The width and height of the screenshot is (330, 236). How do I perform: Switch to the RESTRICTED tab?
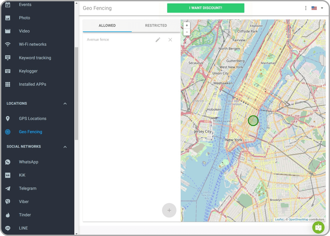(x=156, y=25)
